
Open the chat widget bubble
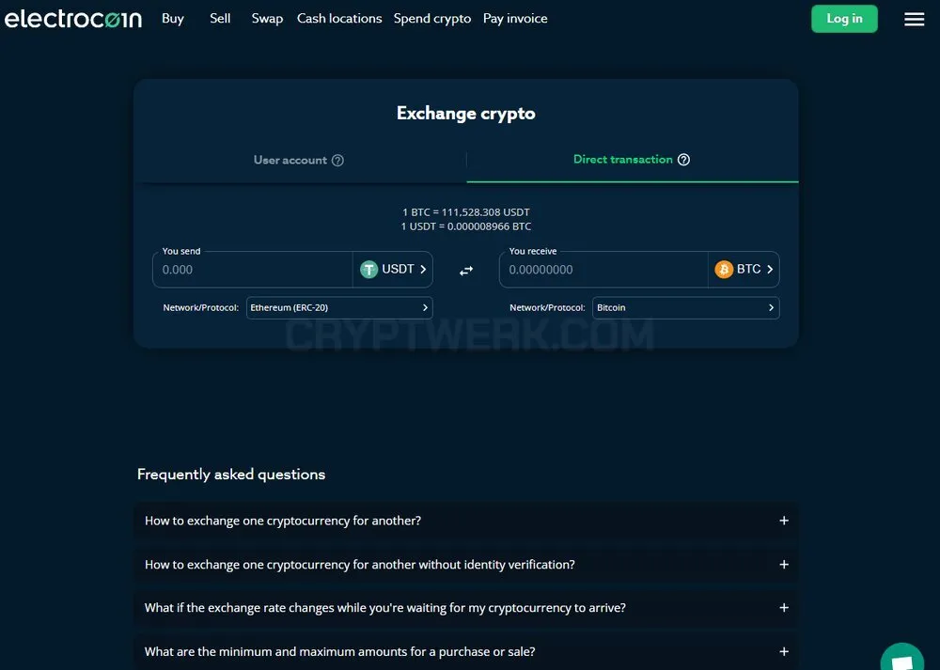(902, 656)
